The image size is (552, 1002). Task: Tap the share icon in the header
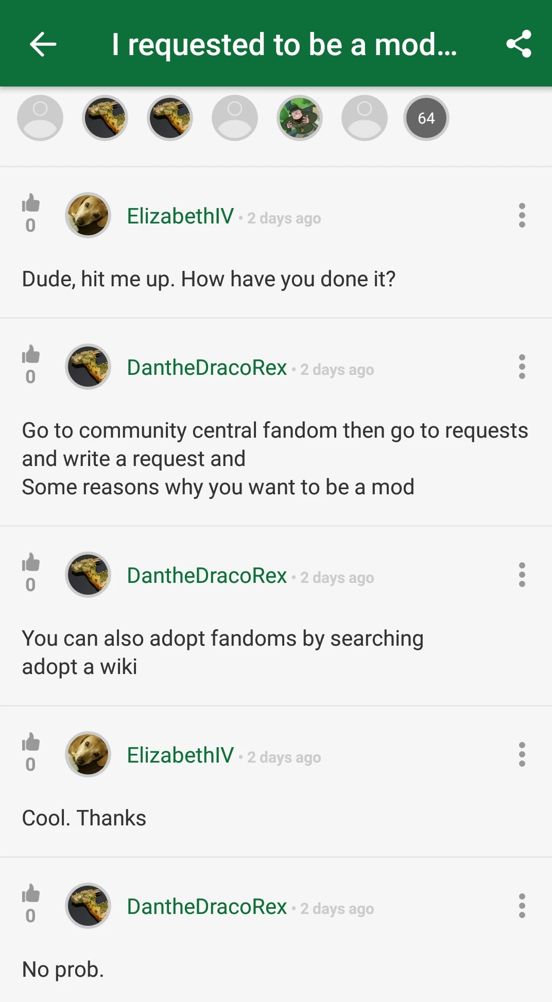coord(519,44)
